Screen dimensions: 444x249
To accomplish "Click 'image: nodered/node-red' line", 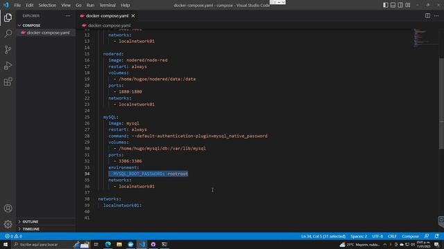I will click(x=138, y=60).
